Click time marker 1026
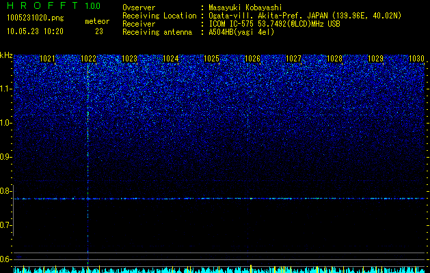The width and height of the screenshot is (430, 273). coord(252,59)
